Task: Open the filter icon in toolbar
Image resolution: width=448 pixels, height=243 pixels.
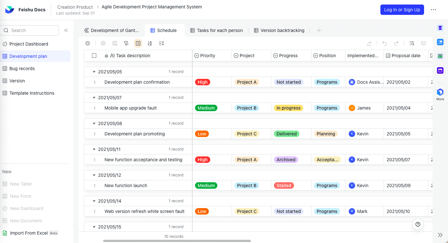Action: (126, 43)
